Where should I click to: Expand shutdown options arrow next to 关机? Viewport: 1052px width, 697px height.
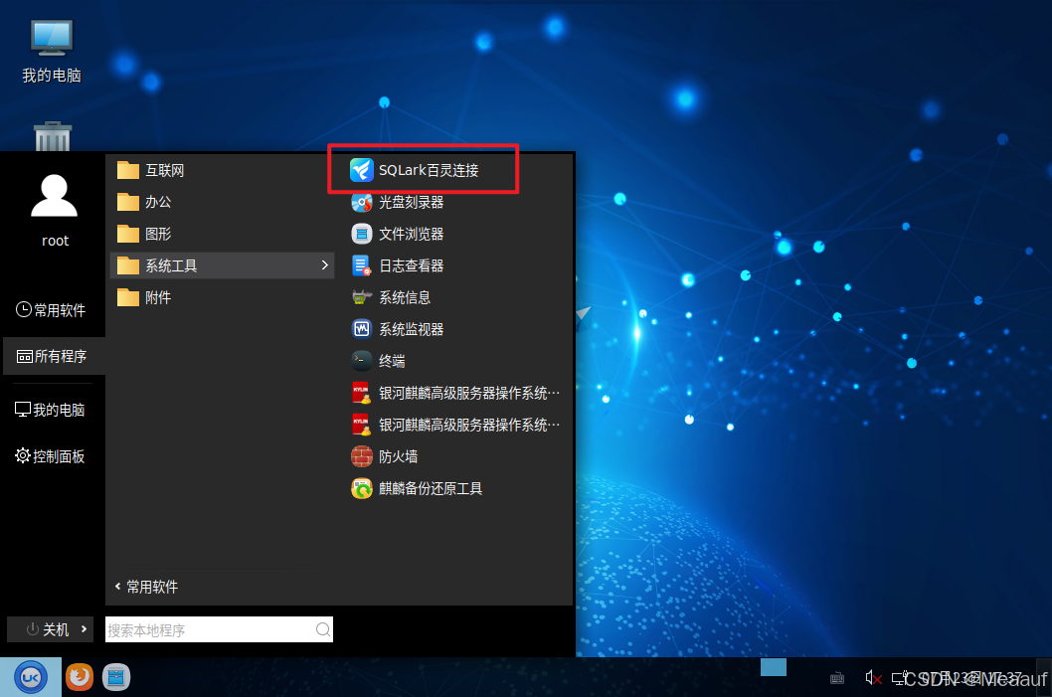[x=84, y=628]
